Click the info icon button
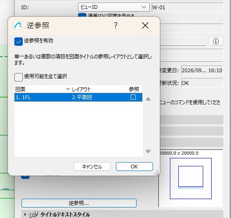Image resolution: width=231 pixels, height=218 pixels. 216,41
